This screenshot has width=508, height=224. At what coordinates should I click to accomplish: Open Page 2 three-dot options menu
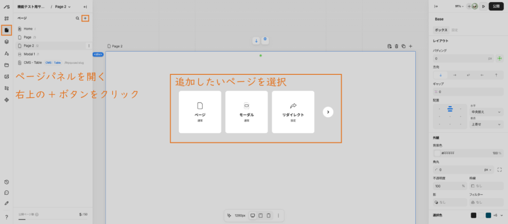coord(89,46)
